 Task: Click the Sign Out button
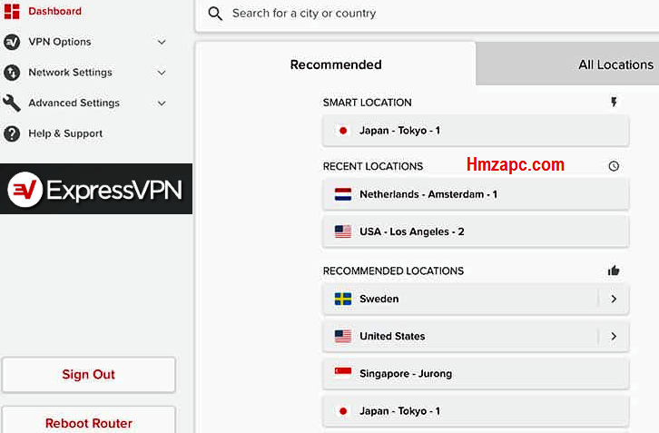click(89, 375)
